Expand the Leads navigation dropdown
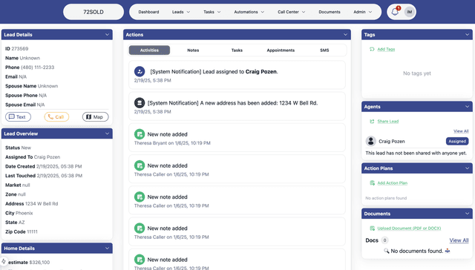 [181, 12]
